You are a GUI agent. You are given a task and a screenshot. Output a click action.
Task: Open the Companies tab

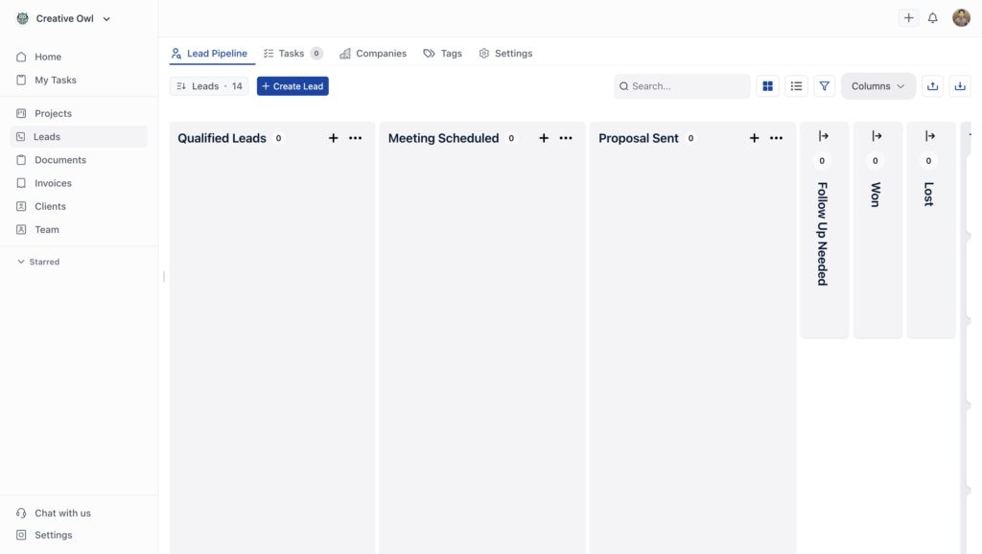[373, 54]
